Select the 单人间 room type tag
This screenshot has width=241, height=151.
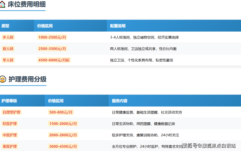pos(8,60)
